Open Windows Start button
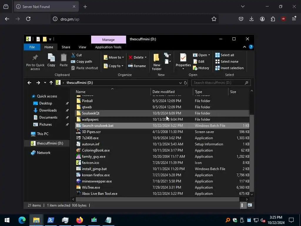Image resolution: width=301 pixels, height=226 pixels. [x=7, y=220]
